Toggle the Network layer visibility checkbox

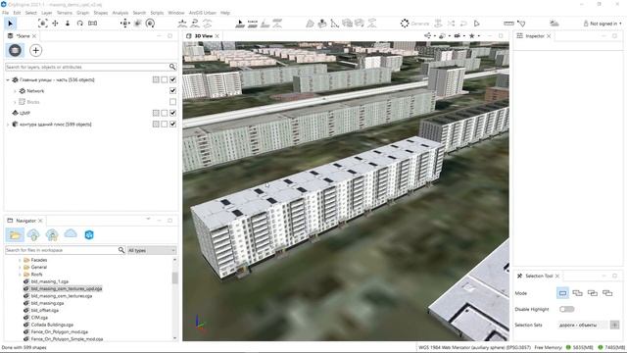(172, 91)
